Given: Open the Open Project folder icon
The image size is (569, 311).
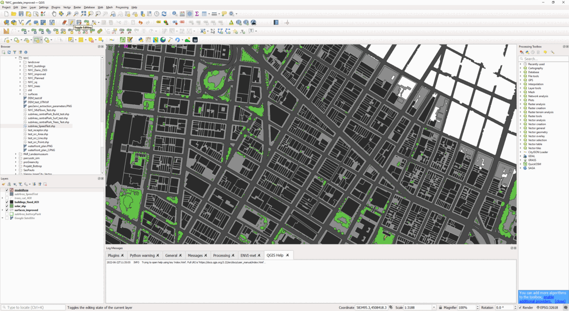Looking at the screenshot, I should click(14, 14).
